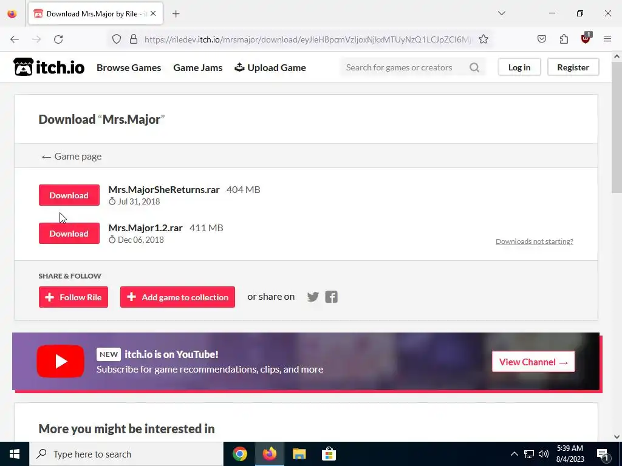Image resolution: width=622 pixels, height=466 pixels.
Task: Open File Explorer from taskbar
Action: point(299,454)
